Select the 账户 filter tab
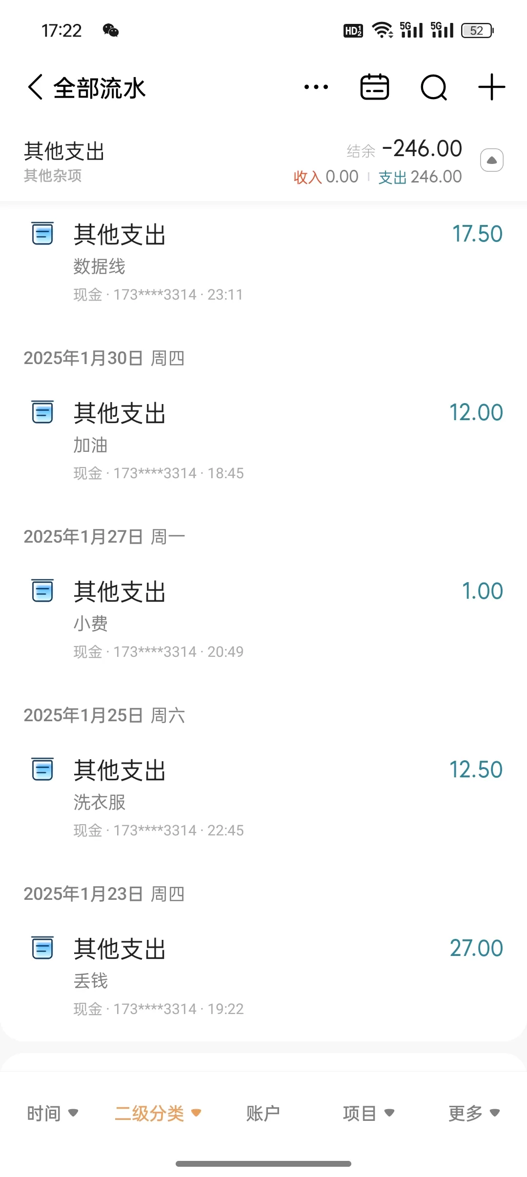Viewport: 527px width, 1177px height. (263, 1113)
